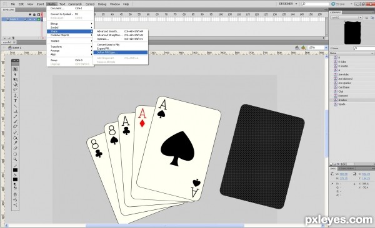Screen dimensions: 375x228
Task: Select the Pencil tool
Action: pos(15,116)
